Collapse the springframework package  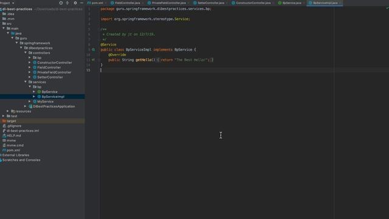[x=16, y=43]
